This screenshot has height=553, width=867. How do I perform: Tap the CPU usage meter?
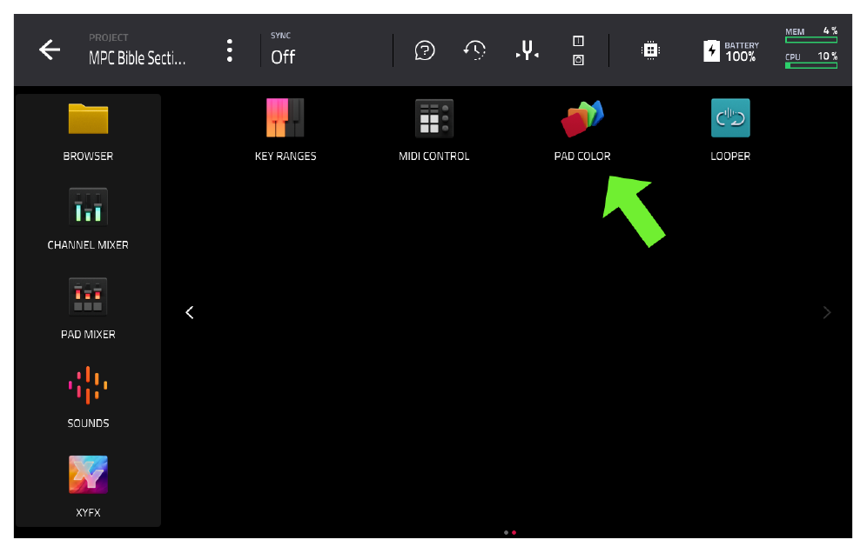(811, 60)
